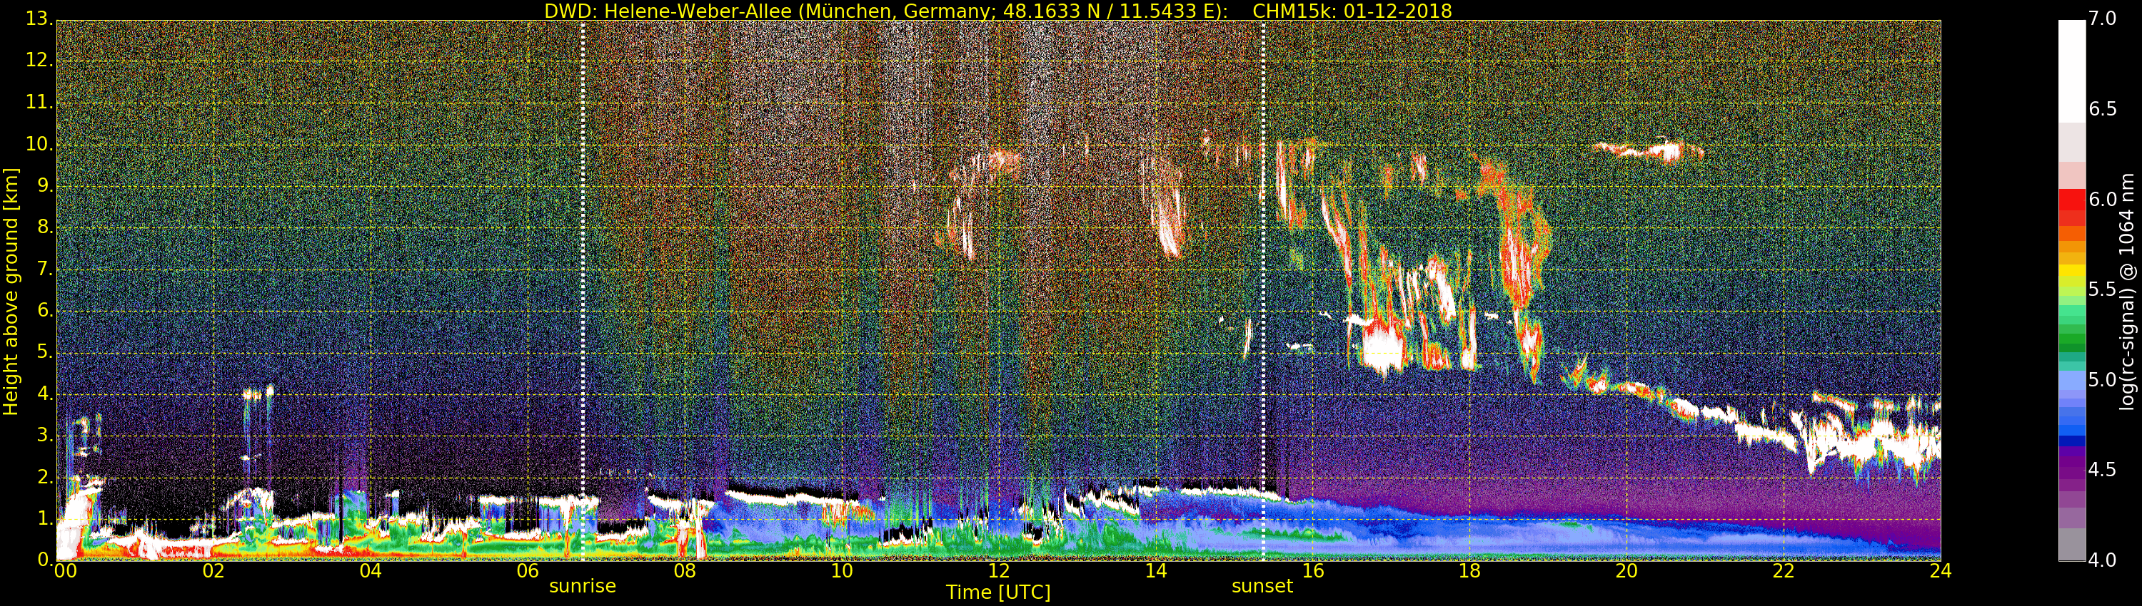Click the height axis tick label '12.'
This screenshot has height=606, width=2142.
point(40,60)
